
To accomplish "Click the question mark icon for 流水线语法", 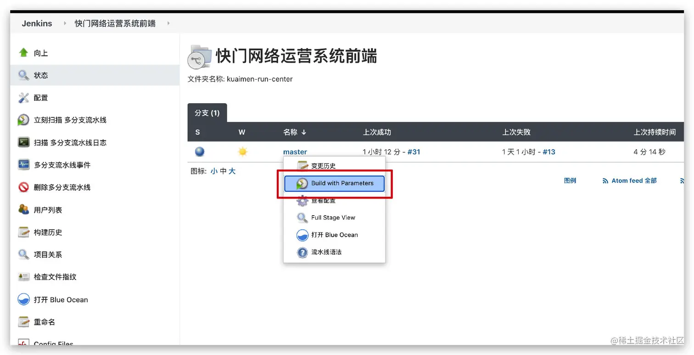I will click(302, 252).
